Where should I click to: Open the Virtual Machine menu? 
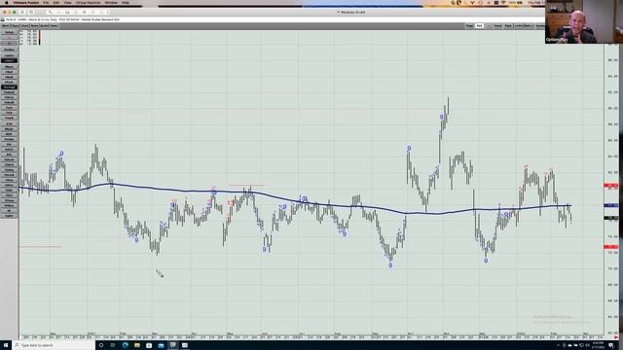coord(88,2)
